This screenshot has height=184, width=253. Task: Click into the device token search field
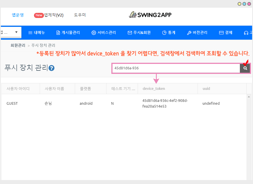point(176,68)
